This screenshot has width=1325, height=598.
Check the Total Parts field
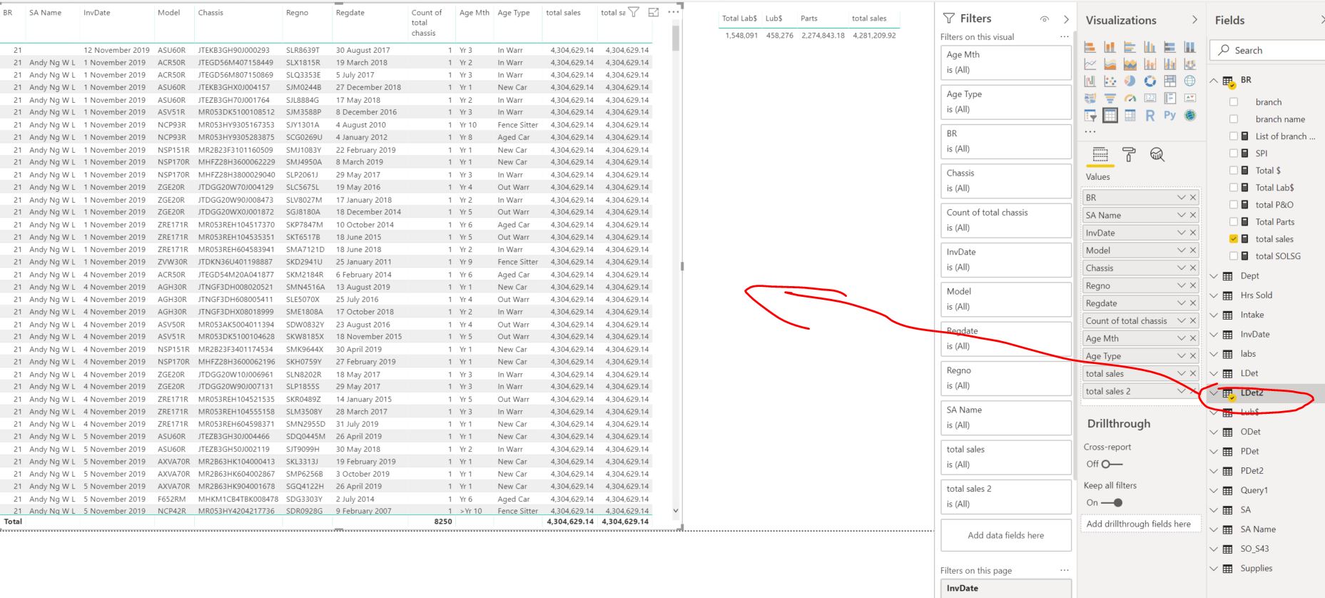tap(1234, 222)
